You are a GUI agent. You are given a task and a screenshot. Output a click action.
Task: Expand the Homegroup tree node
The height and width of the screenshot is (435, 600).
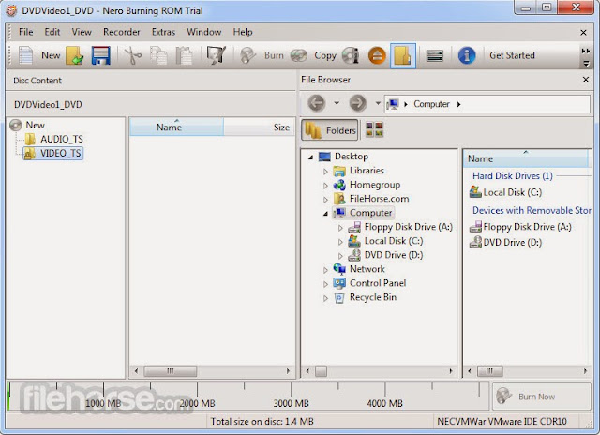pos(325,186)
